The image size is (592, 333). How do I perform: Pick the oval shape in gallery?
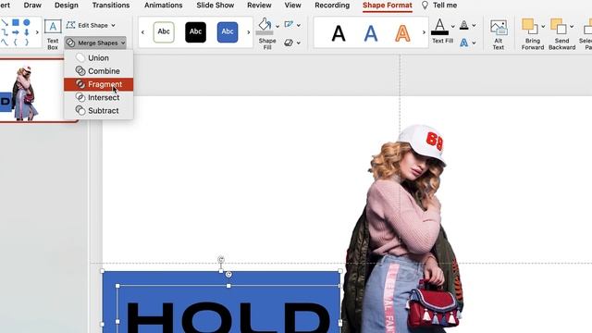pyautogui.click(x=27, y=22)
